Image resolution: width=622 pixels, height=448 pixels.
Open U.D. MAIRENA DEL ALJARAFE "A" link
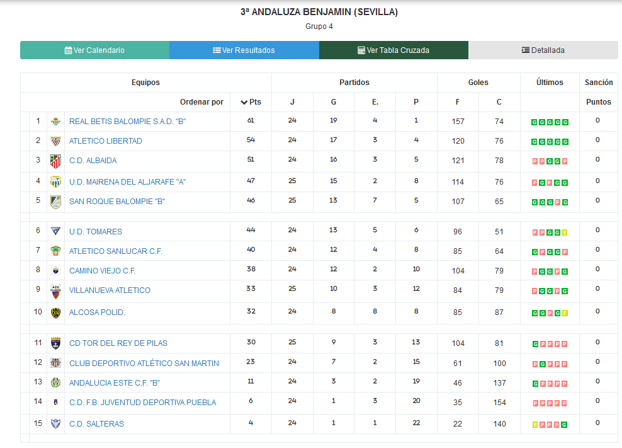(x=127, y=182)
